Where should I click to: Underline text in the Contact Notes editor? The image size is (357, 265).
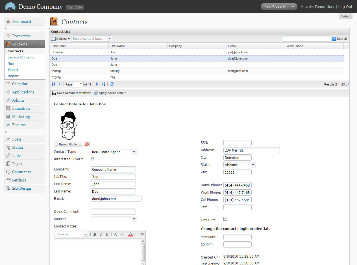click(x=108, y=234)
